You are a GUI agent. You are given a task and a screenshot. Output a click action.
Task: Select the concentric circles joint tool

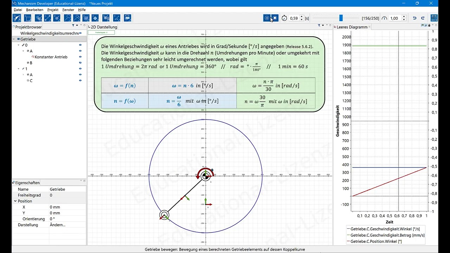pyautogui.click(x=86, y=18)
